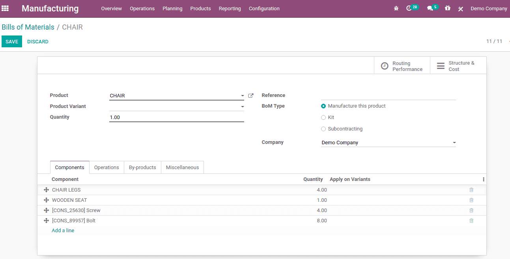
Task: Click the Routing Performance clock icon
Action: point(385,66)
